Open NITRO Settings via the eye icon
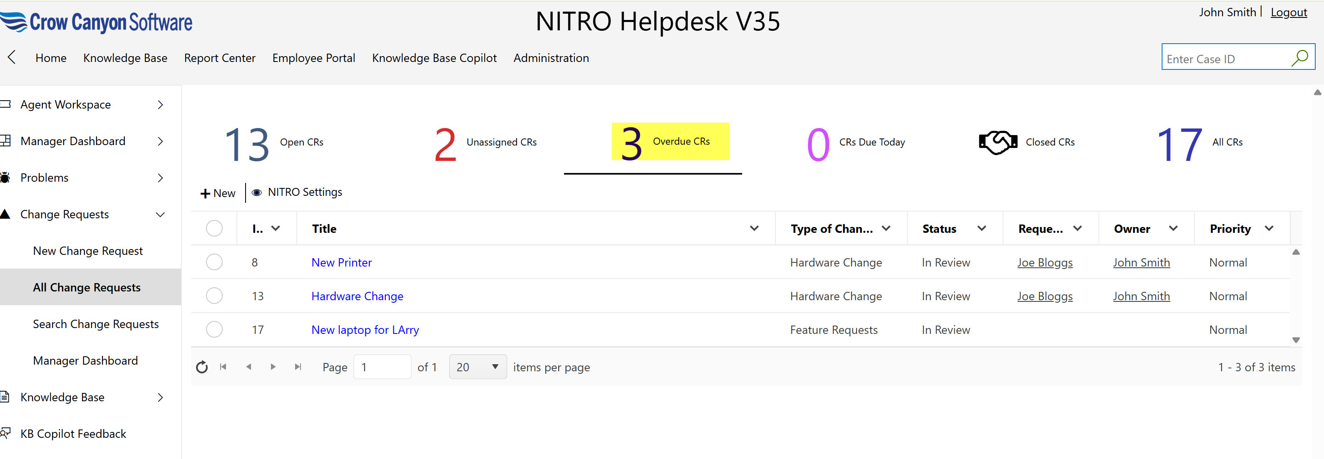The image size is (1324, 459). [x=258, y=192]
